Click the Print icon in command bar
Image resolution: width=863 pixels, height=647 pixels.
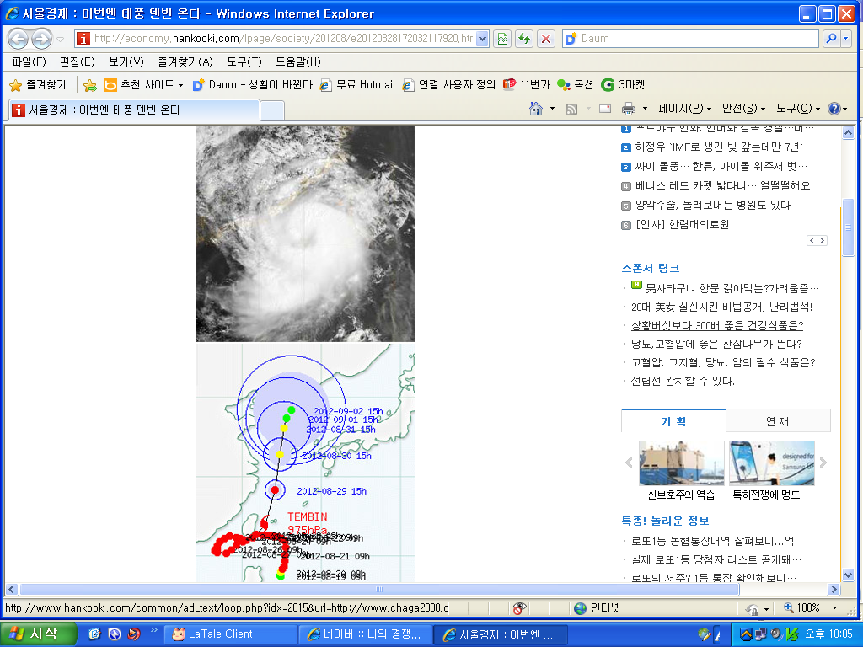tap(628, 109)
